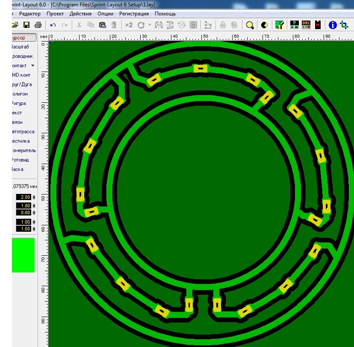Select the Курсор tool
354x347 pixels.
24,38
